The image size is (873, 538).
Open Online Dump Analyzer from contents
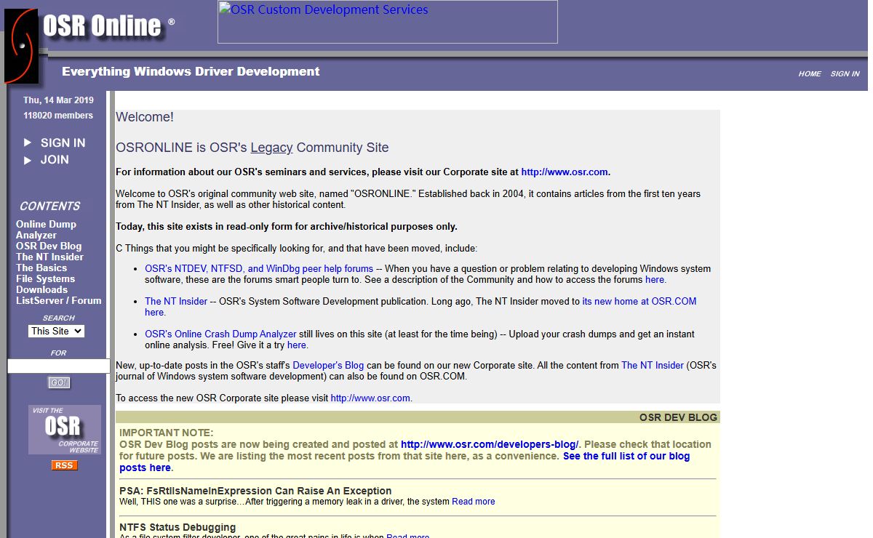pos(46,230)
